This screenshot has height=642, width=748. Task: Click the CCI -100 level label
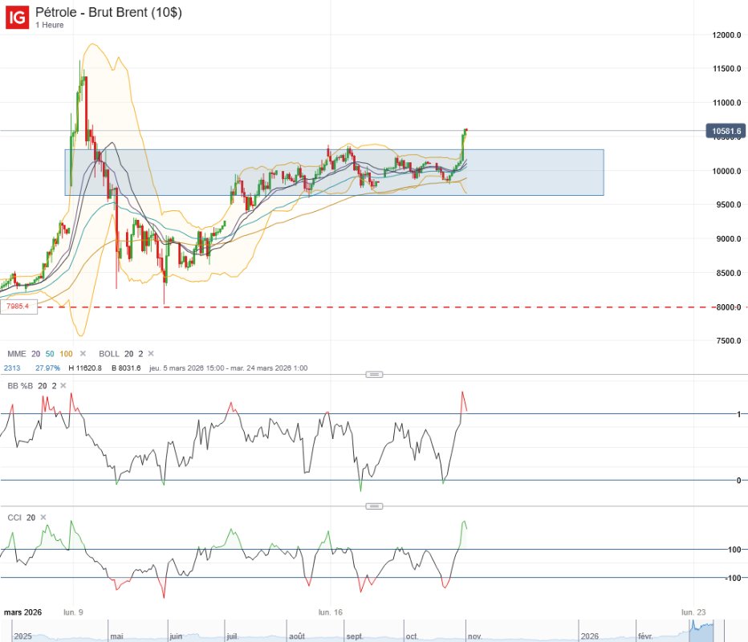click(734, 578)
